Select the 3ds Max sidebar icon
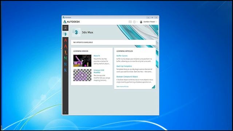Viewport: 233px width, 131px height. (66, 34)
